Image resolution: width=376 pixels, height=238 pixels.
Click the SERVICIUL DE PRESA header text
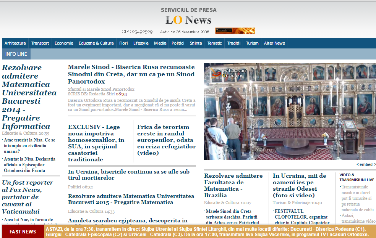click(188, 10)
